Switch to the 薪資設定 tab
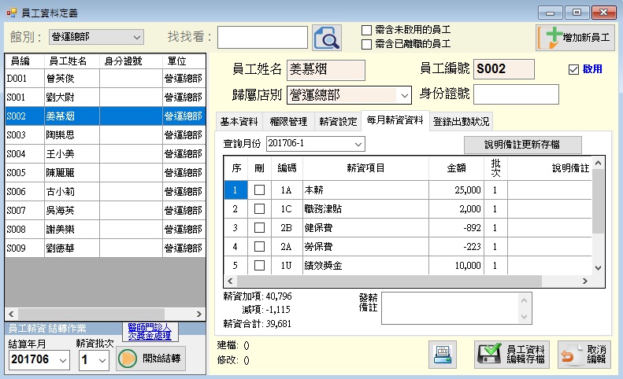This screenshot has height=379, width=623. (x=338, y=122)
